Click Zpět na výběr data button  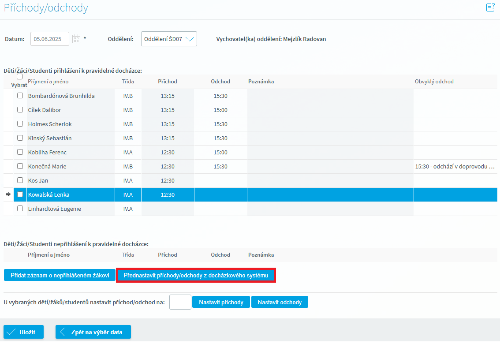pos(93,332)
